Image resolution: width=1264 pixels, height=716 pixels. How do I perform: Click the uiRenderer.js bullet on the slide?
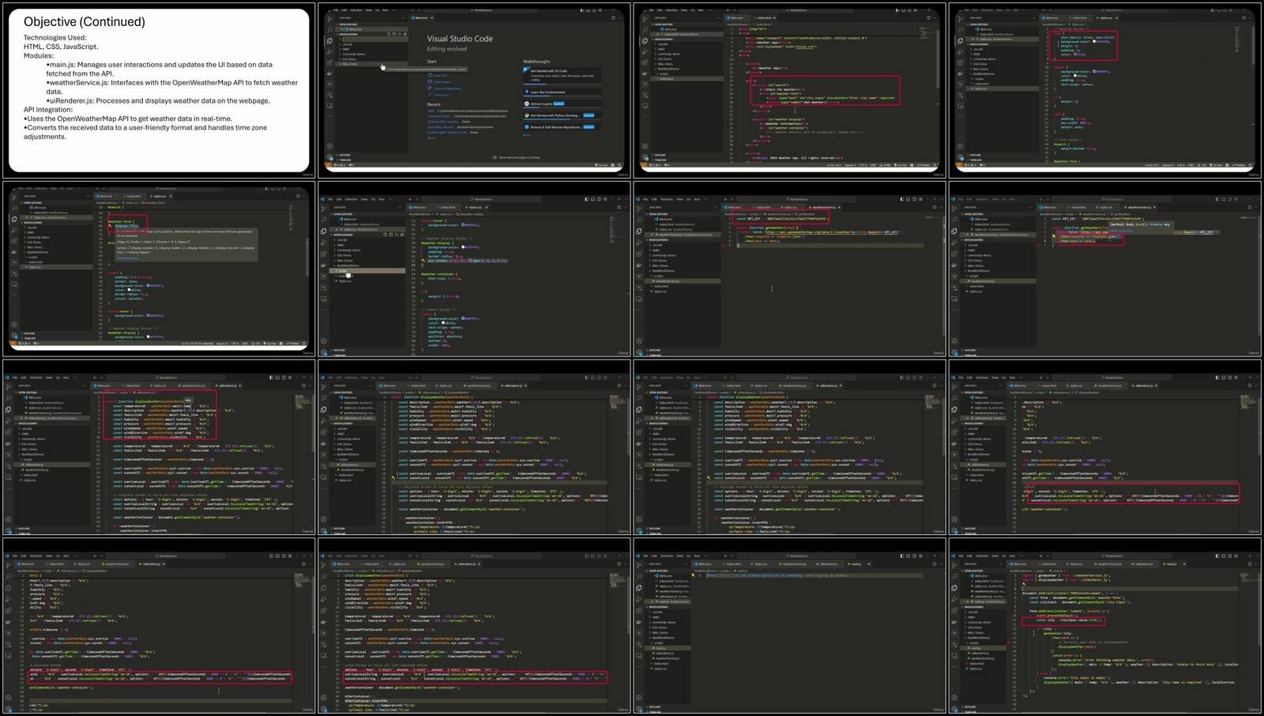coord(158,100)
